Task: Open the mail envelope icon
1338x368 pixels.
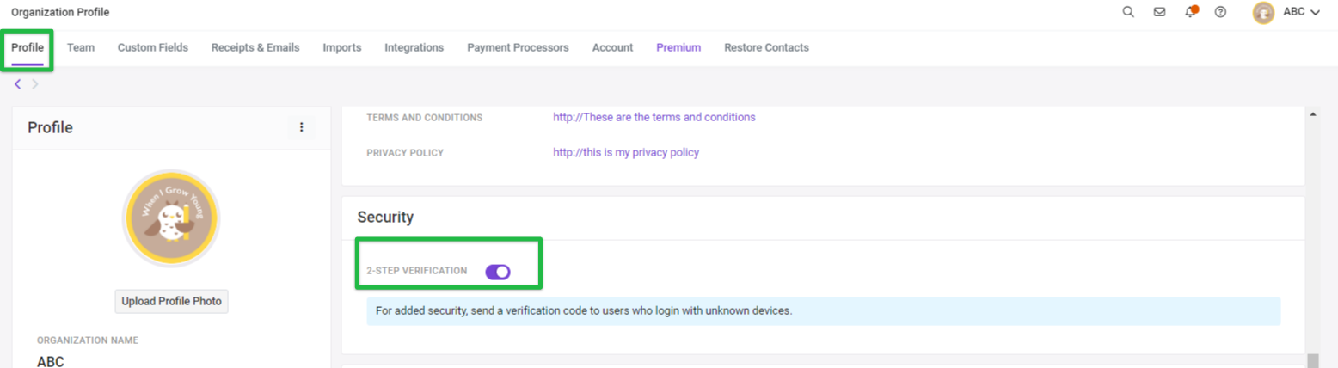Action: (x=1159, y=12)
